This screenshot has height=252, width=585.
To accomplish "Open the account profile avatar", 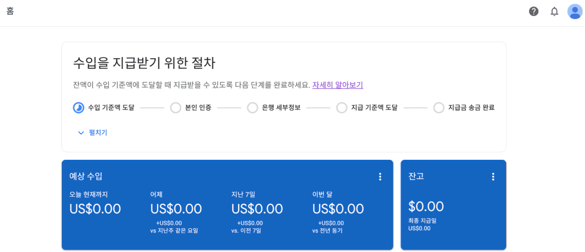I will pyautogui.click(x=575, y=11).
